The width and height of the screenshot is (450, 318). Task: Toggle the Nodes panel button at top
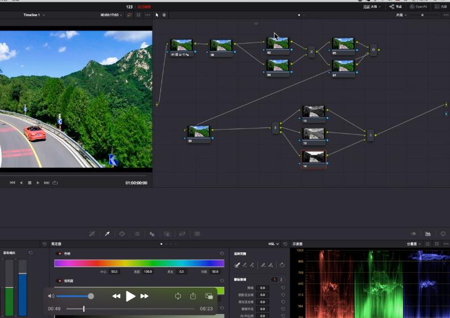pyautogui.click(x=396, y=7)
